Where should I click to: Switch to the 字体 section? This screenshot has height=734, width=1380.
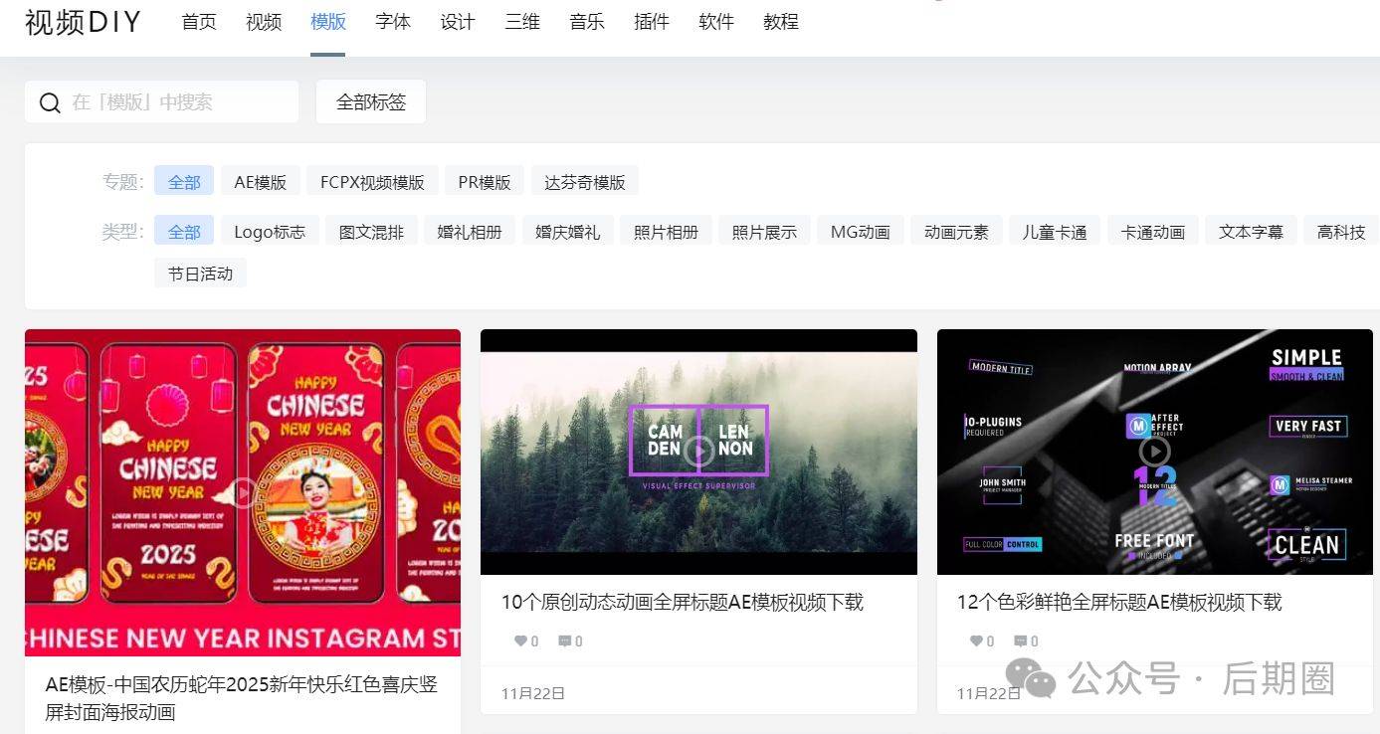[x=393, y=22]
